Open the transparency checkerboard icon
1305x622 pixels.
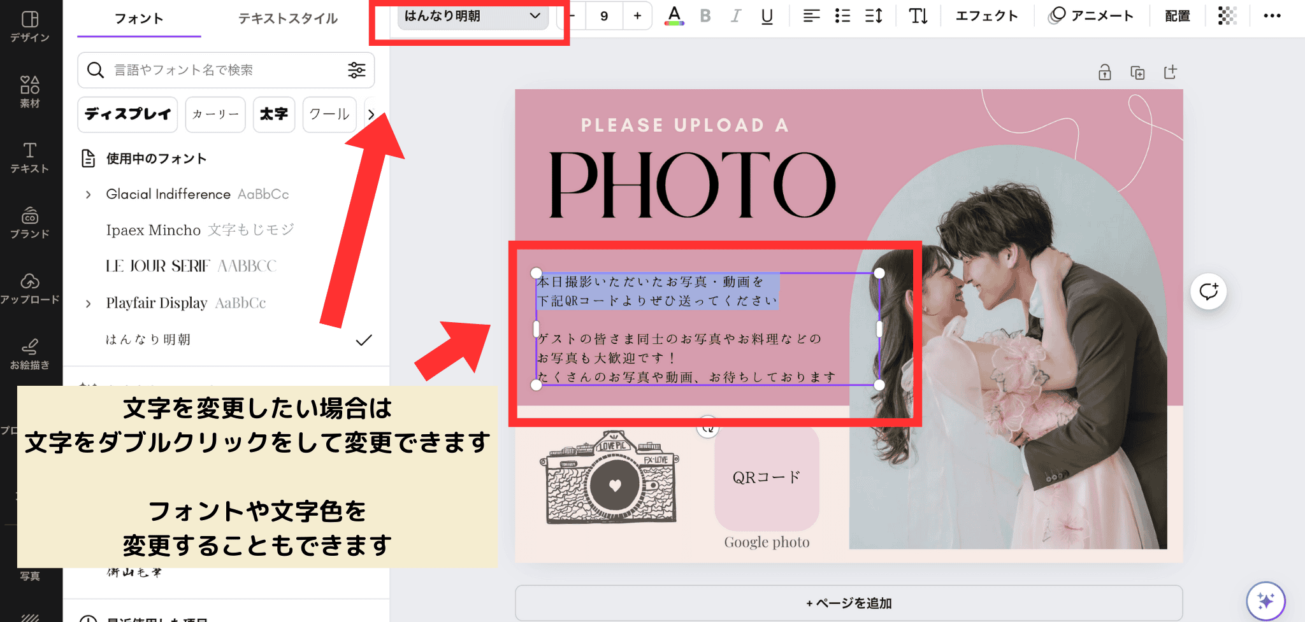1227,16
